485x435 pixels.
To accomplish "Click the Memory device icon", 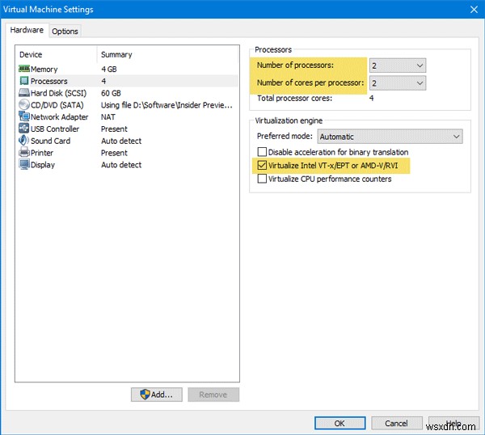I will [24, 69].
